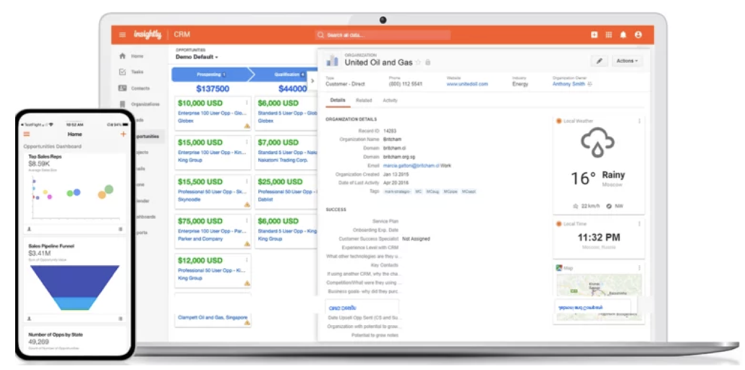745x370 pixels.
Task: Open the Globex link on $10,000 card
Action: (x=185, y=120)
